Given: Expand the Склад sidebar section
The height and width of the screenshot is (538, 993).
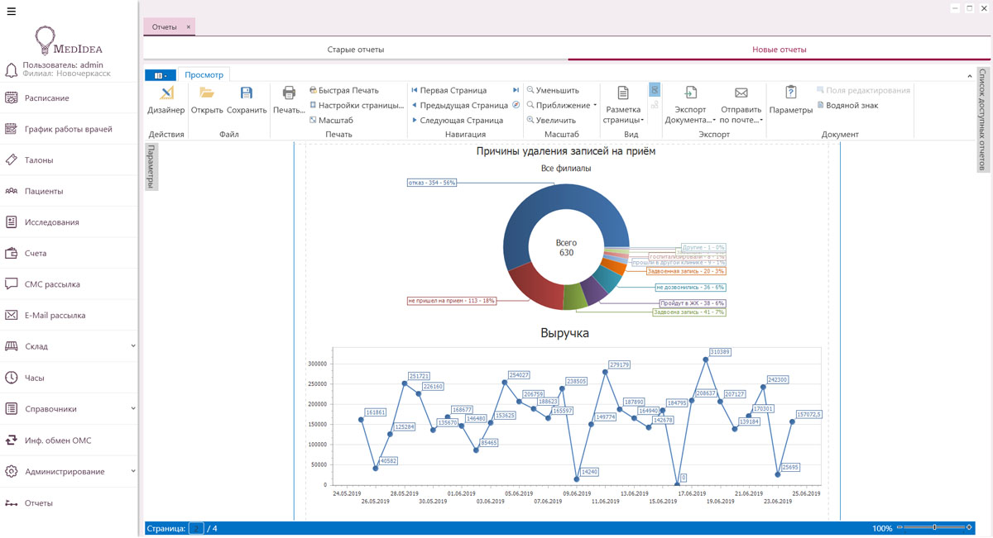Looking at the screenshot, I should click(x=132, y=346).
